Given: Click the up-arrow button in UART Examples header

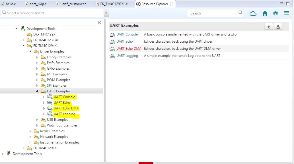Looking at the screenshot, I should click(268, 27).
